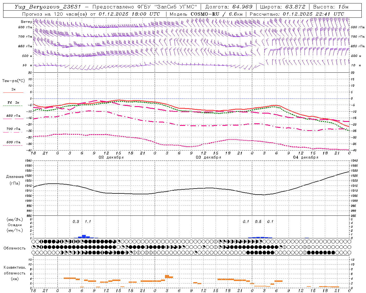This screenshot has height=293, width=366.
Task: Click the precipitation amount 1.1
Action: (88, 221)
